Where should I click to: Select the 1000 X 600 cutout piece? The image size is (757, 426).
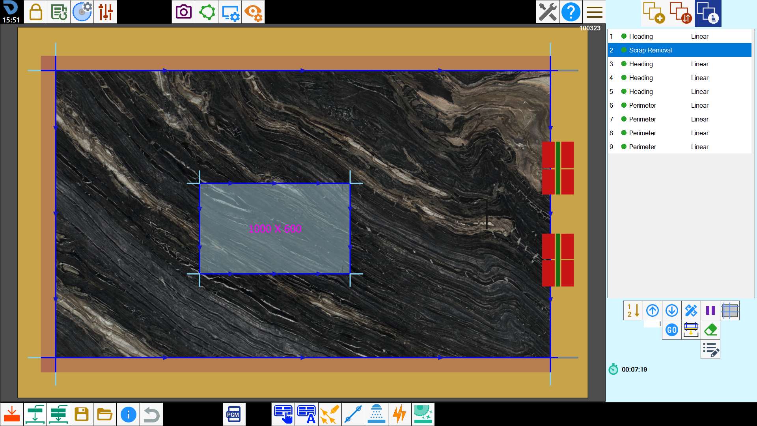click(275, 228)
